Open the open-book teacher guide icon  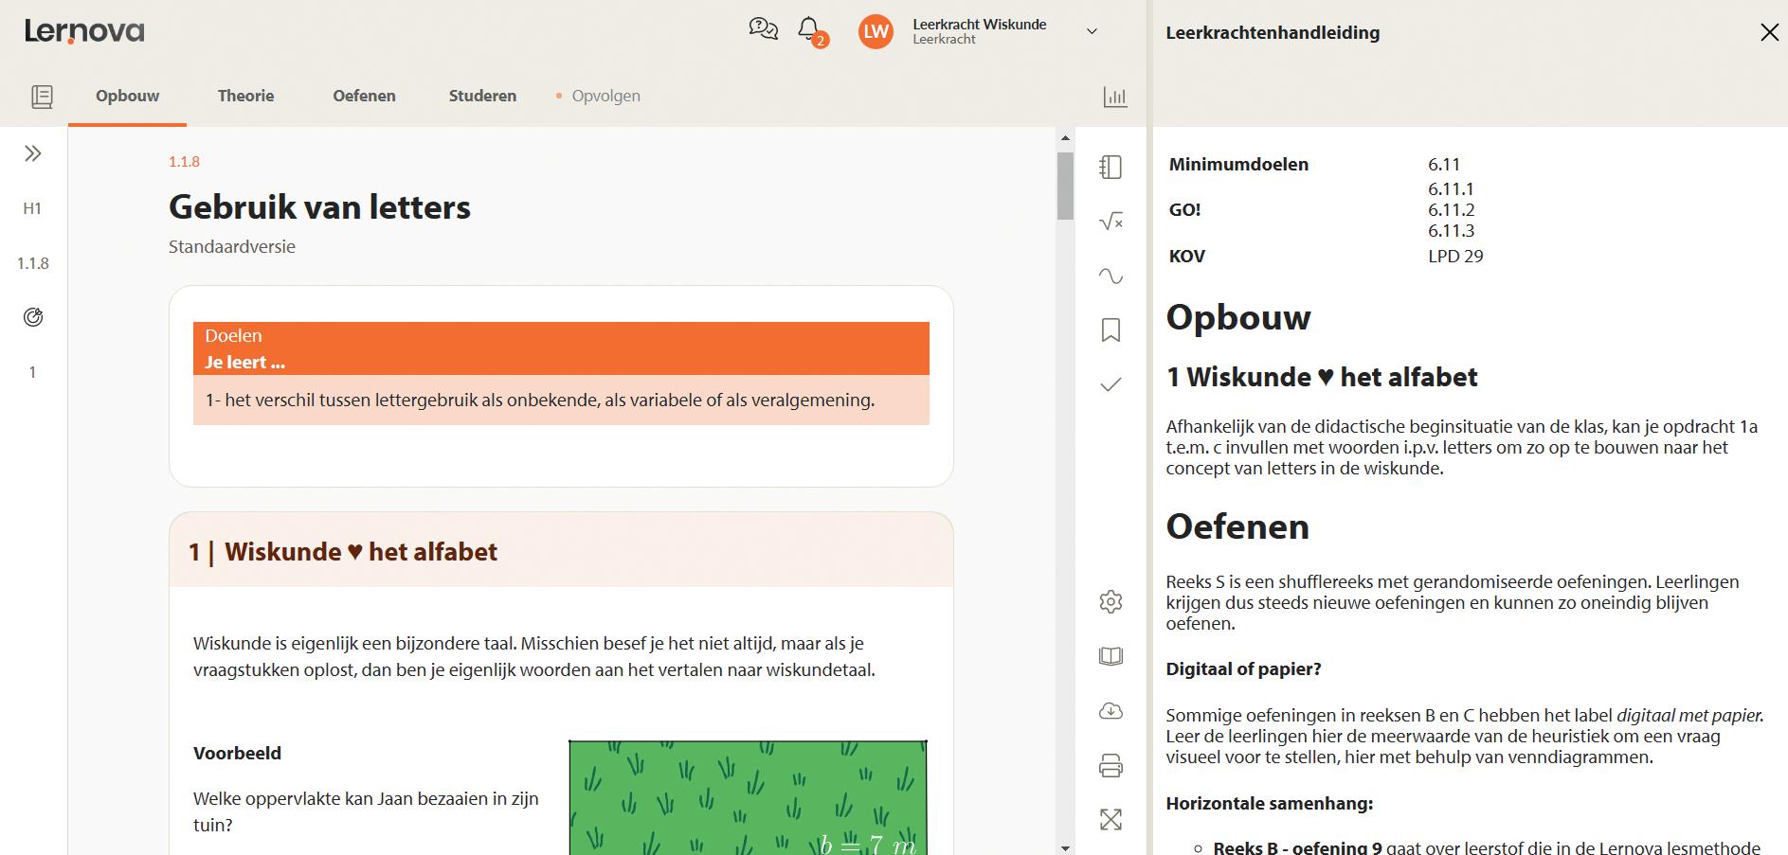click(1111, 656)
